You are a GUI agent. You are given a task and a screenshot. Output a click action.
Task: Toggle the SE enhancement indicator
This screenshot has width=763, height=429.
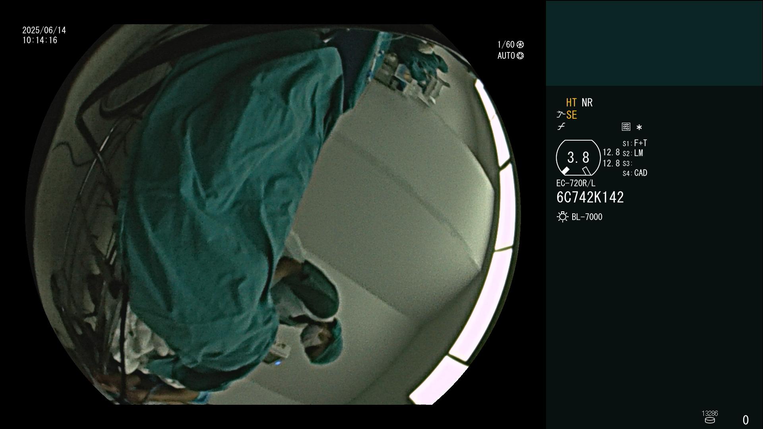(x=571, y=115)
